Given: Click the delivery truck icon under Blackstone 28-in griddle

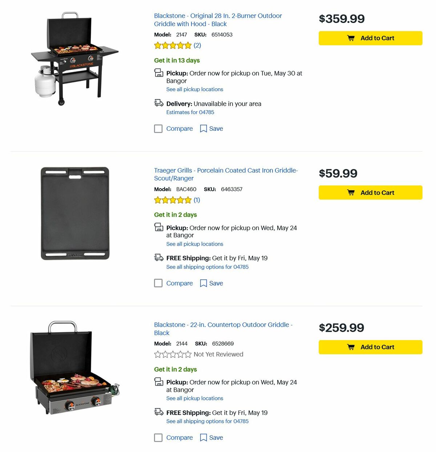Looking at the screenshot, I should click(x=159, y=104).
